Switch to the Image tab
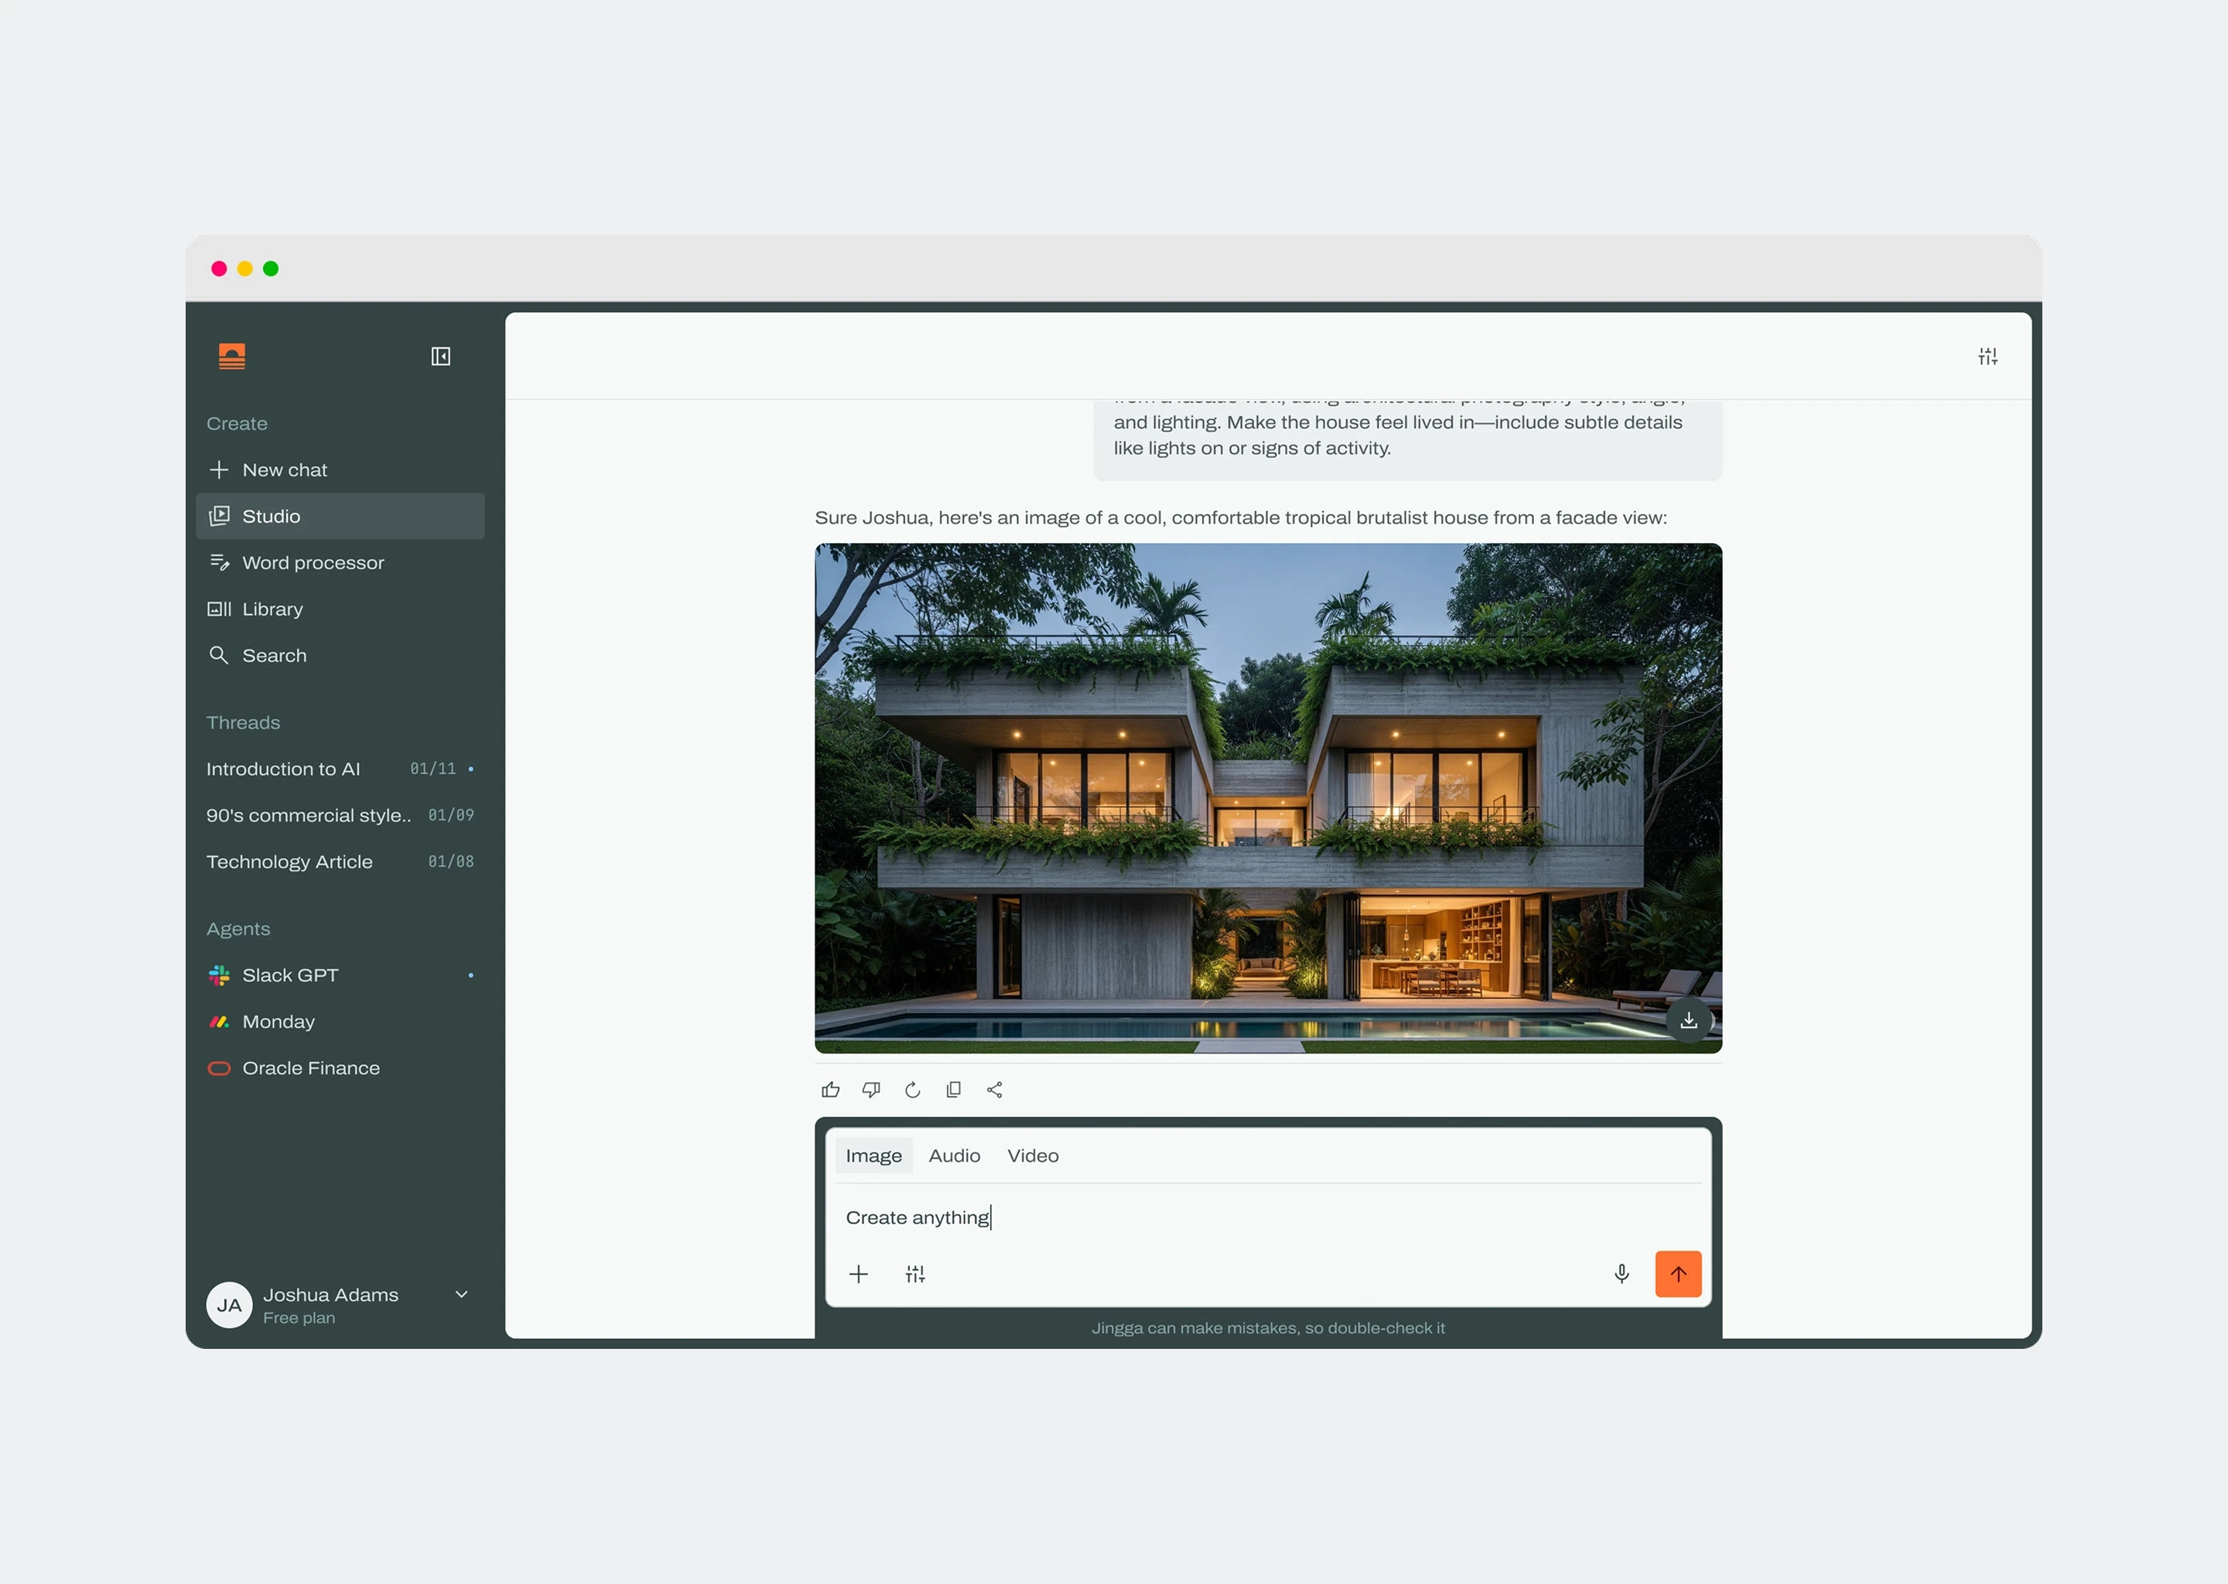2228x1584 pixels. click(873, 1156)
